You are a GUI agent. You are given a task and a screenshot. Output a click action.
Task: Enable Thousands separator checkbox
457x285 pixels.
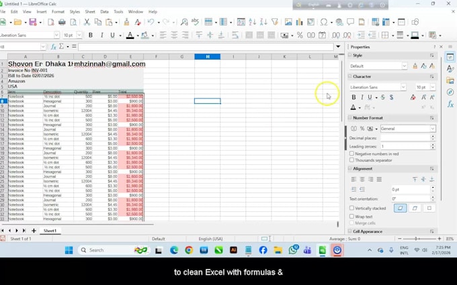(351, 160)
